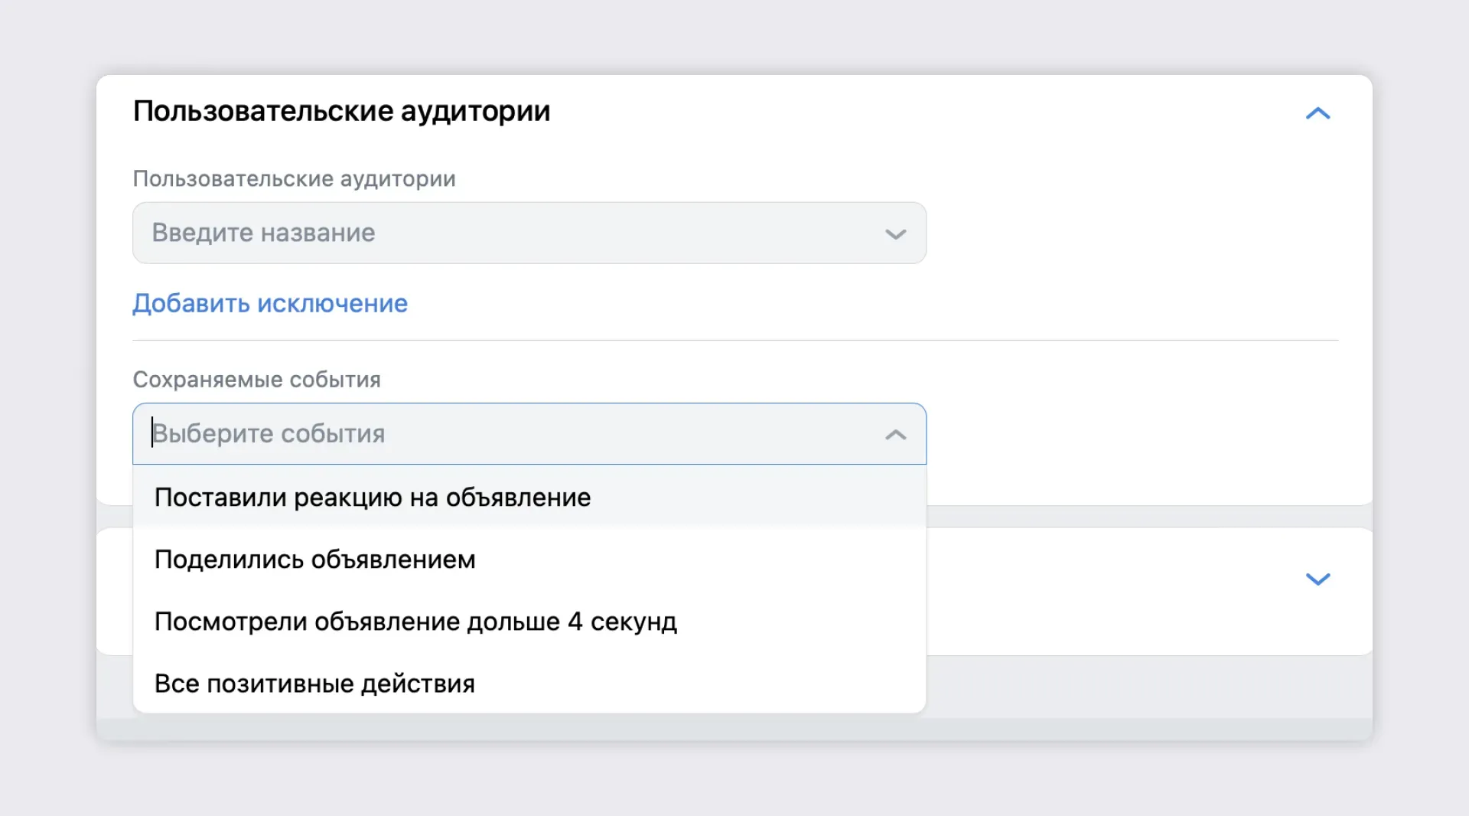The height and width of the screenshot is (816, 1469).
Task: Collapse the Пользовательские аудитории section with top chevron
Action: tap(1318, 113)
